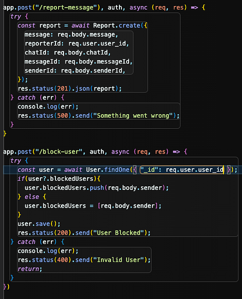Screen dimensions: 242x299
Task: Place cursor on Report.create call
Action: point(117,26)
